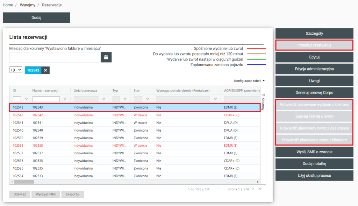This screenshot has height=206, width=358.
Task: Click the ID column filter icon
Action: [26, 99]
